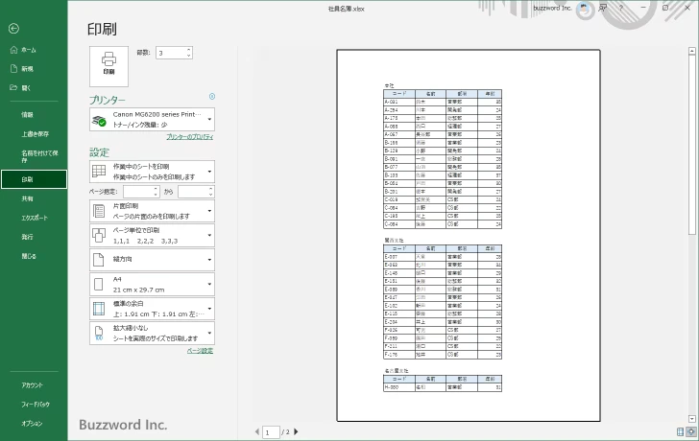
Task: Open the 発行 page
Action: pos(28,237)
